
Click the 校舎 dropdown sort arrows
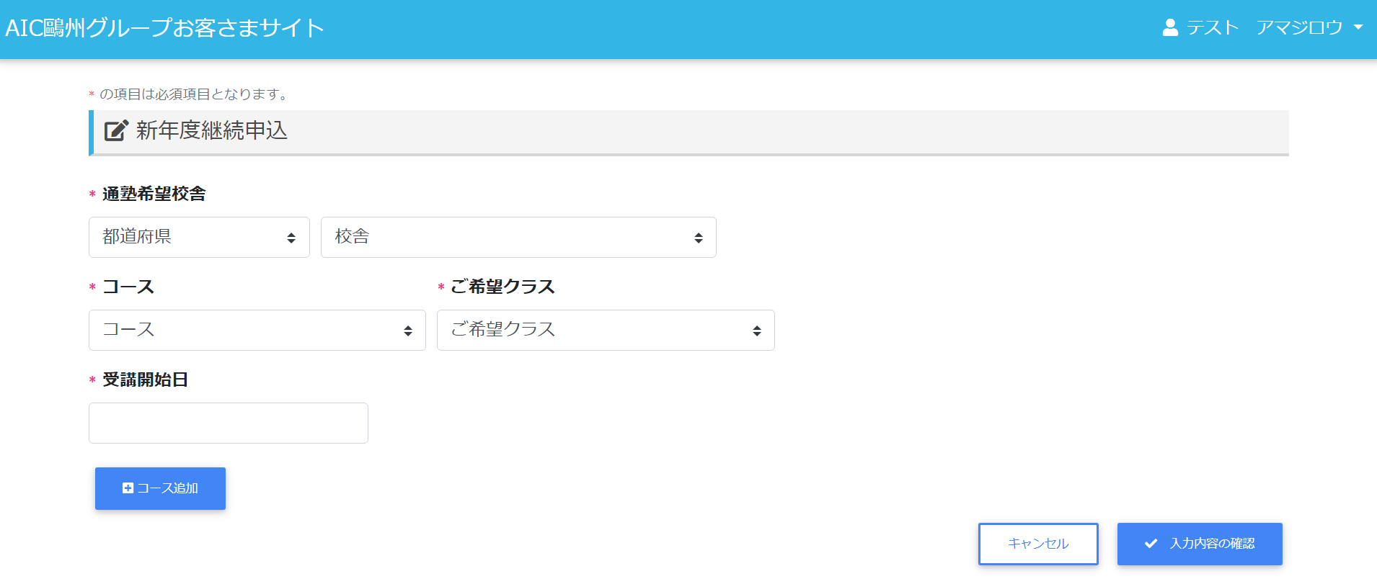coord(698,238)
